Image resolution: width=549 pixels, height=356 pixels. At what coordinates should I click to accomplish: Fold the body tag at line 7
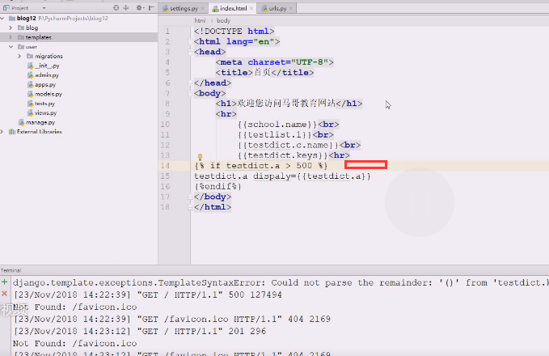[x=190, y=93]
